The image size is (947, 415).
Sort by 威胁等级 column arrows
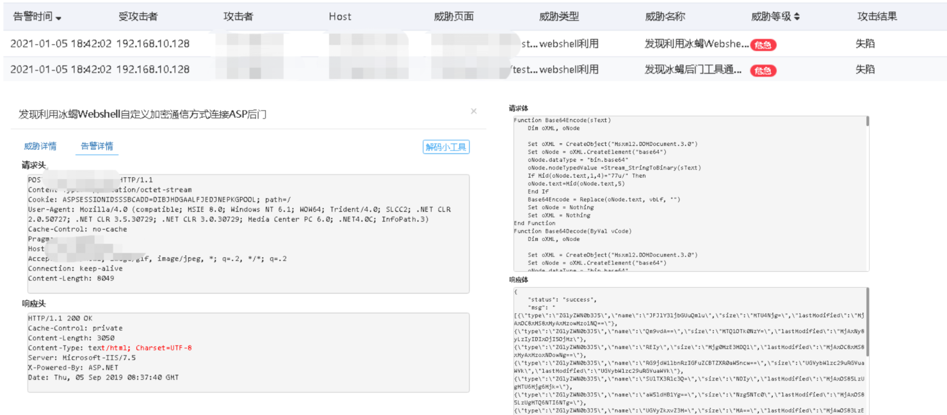pyautogui.click(x=797, y=17)
